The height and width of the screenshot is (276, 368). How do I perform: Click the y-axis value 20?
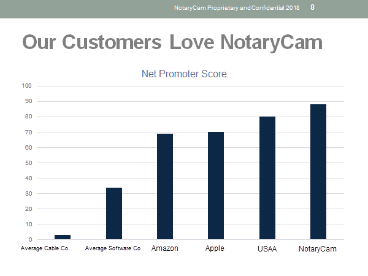coord(28,209)
